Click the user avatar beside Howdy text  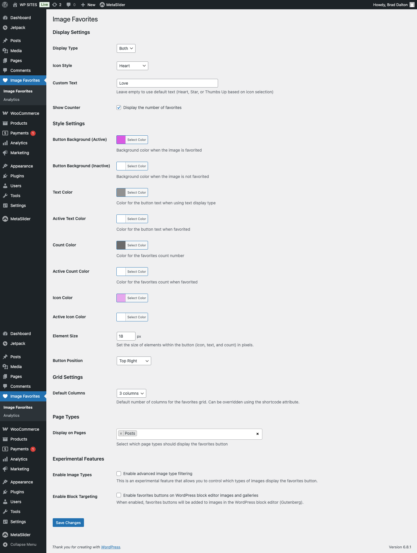412,5
